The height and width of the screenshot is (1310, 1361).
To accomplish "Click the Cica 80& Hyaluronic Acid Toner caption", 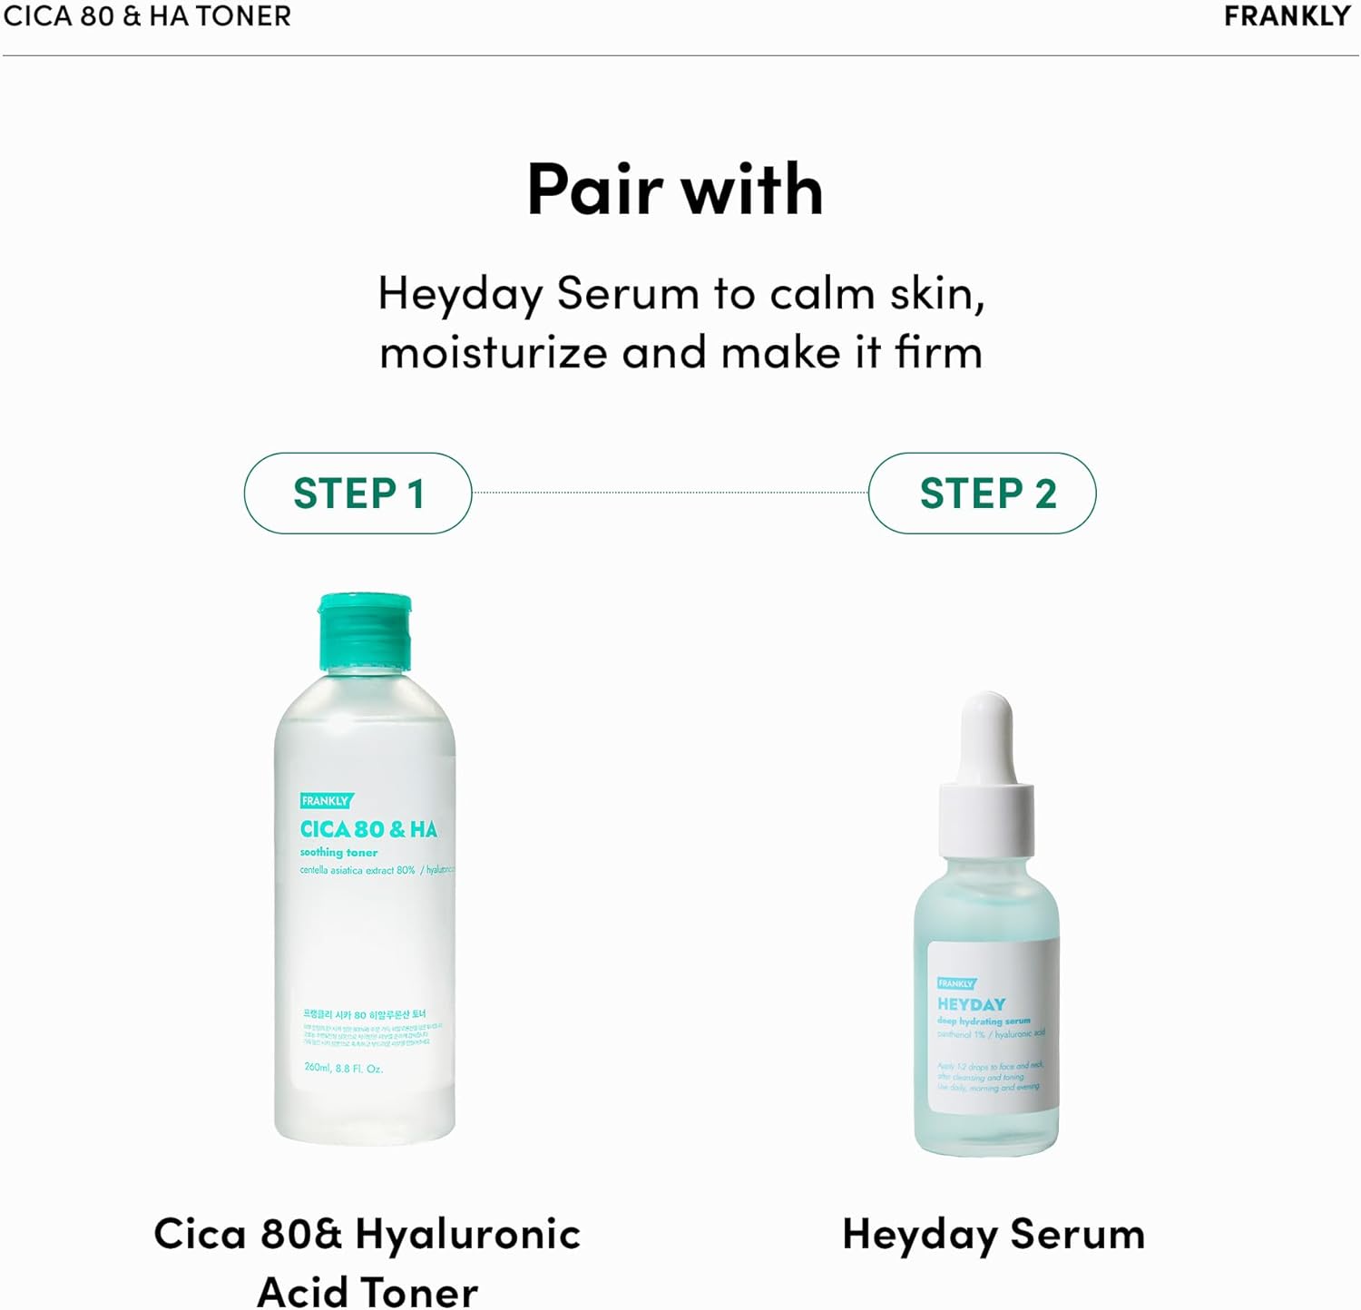I will click(x=367, y=1263).
